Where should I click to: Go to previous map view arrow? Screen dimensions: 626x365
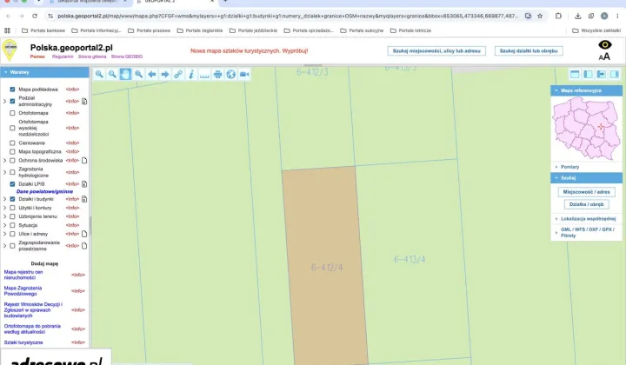point(151,74)
